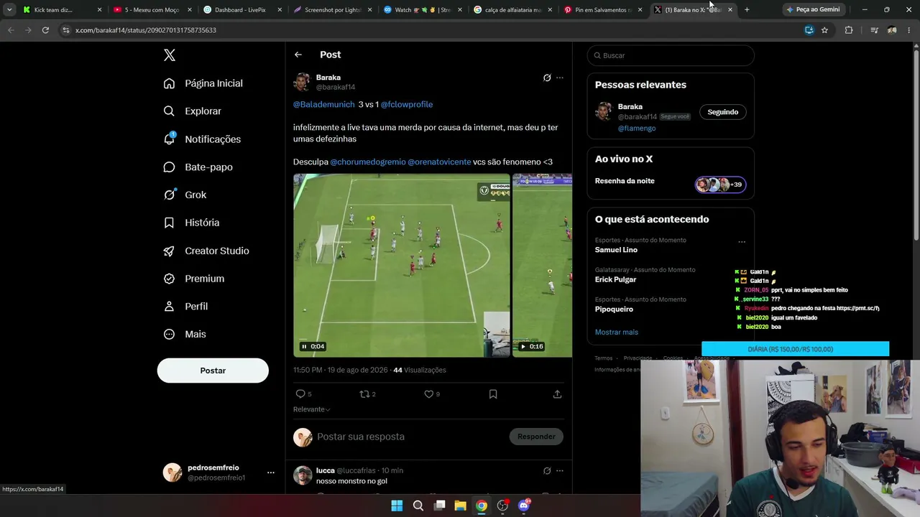Open the Samuel Lino trending topic
This screenshot has width=920, height=517.
pos(616,250)
